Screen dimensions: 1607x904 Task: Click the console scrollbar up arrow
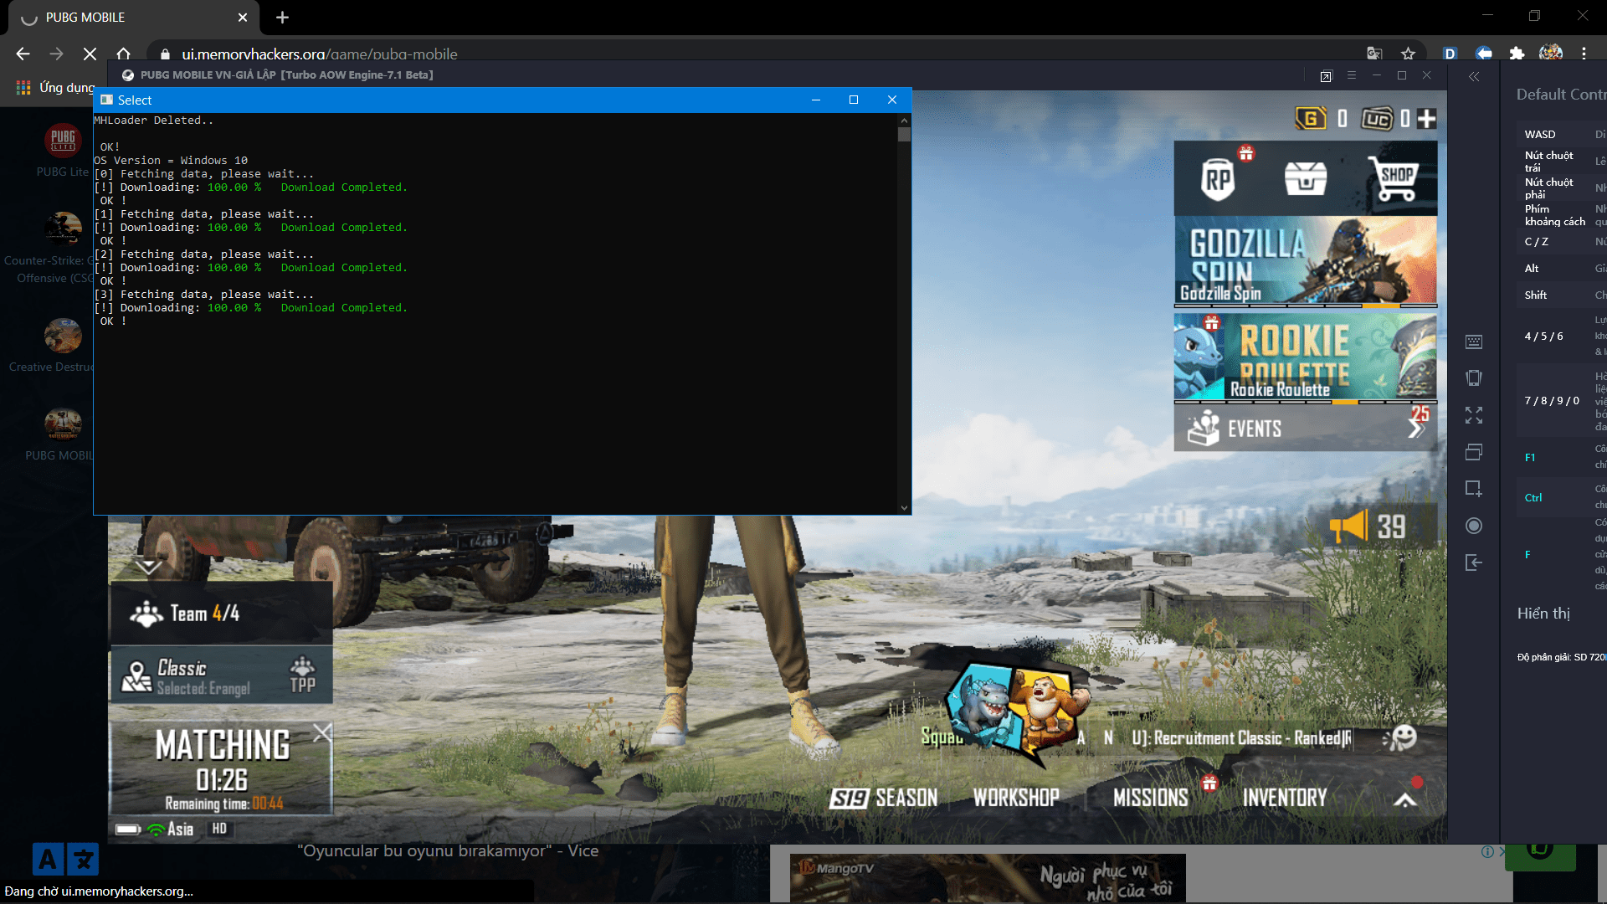point(904,120)
